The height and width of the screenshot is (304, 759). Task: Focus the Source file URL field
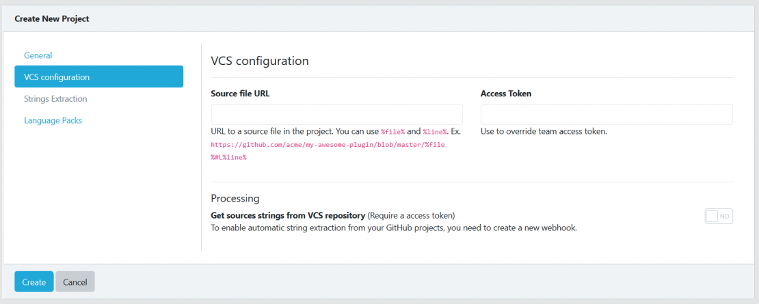coord(337,115)
